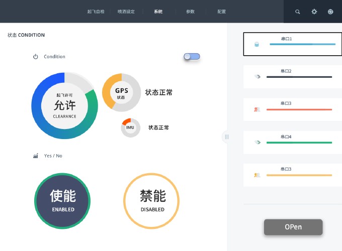Click the round icon right of the gear
The height and width of the screenshot is (251, 342).
coord(330,12)
